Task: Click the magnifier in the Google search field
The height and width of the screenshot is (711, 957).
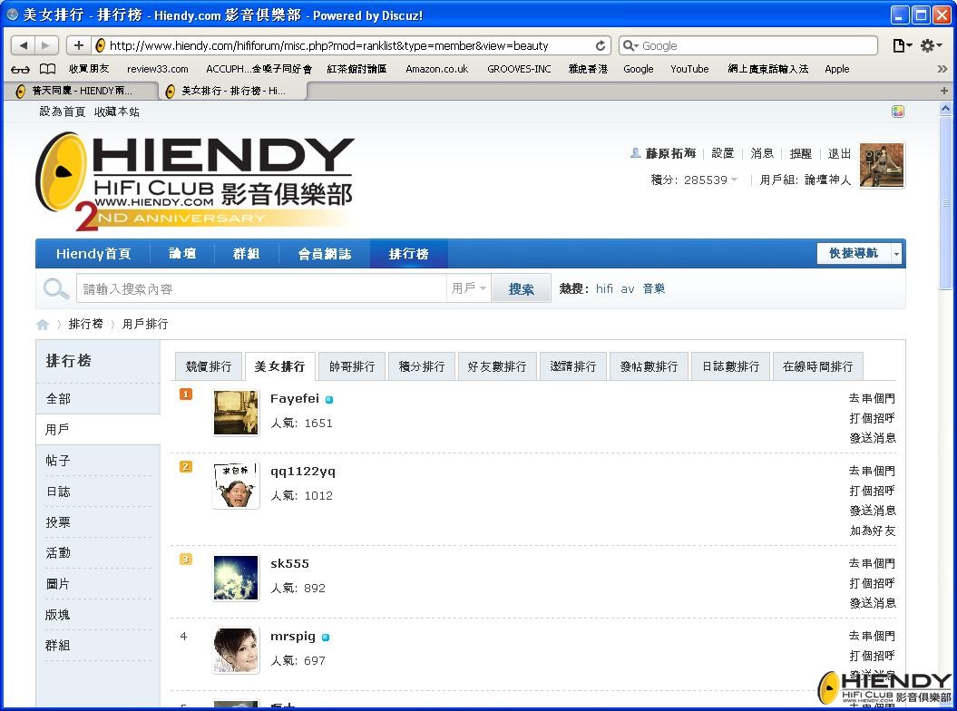Action: [629, 45]
